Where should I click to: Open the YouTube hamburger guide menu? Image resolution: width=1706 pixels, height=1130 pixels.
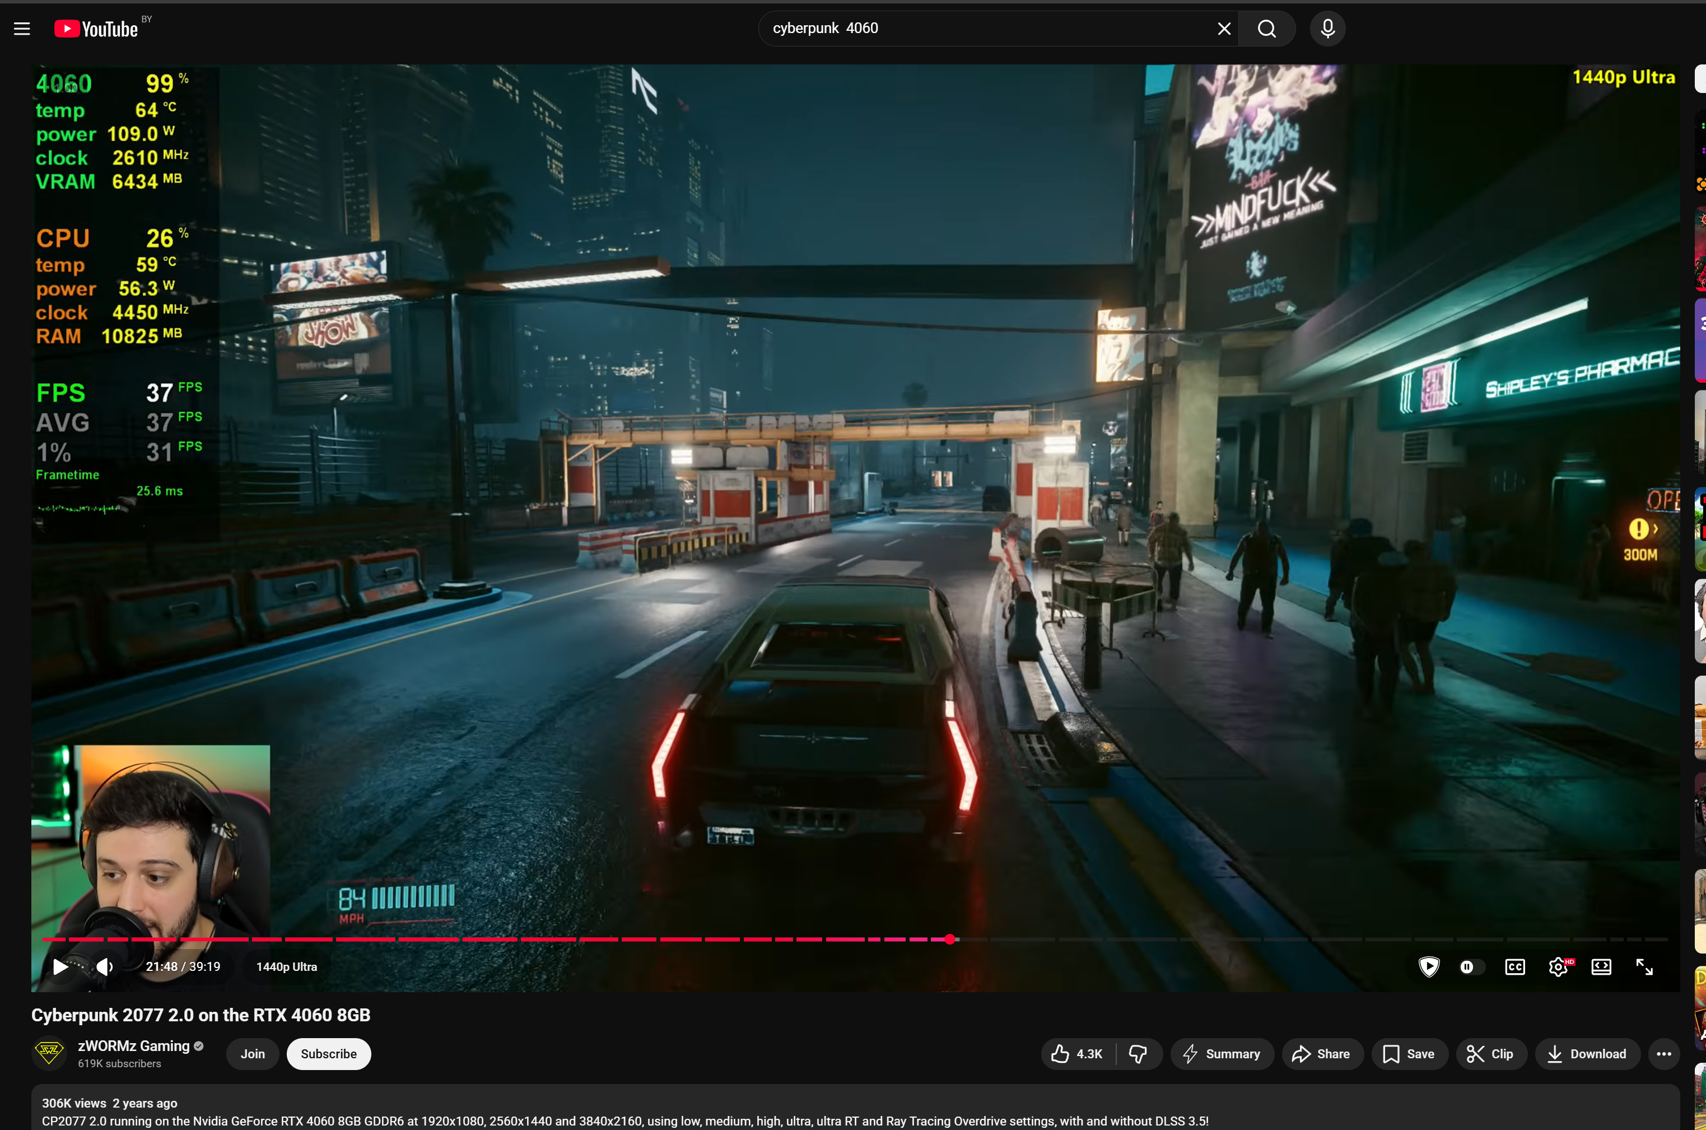pyautogui.click(x=22, y=29)
